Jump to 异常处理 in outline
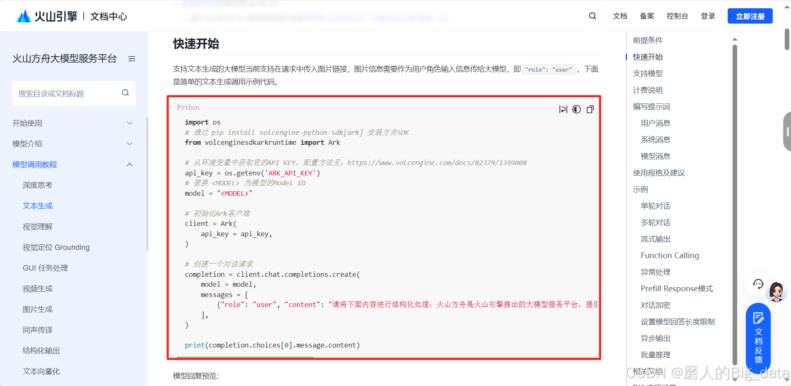The image size is (791, 386). [x=656, y=272]
